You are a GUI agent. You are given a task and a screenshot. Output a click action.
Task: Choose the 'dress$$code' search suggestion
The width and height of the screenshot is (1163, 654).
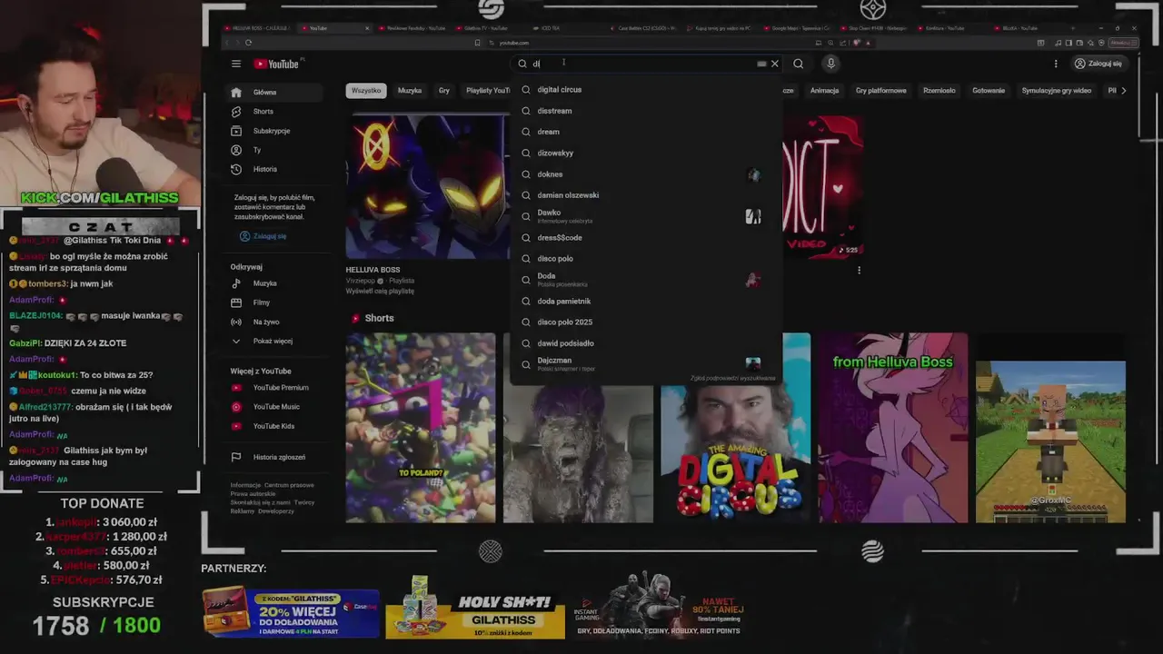645,238
